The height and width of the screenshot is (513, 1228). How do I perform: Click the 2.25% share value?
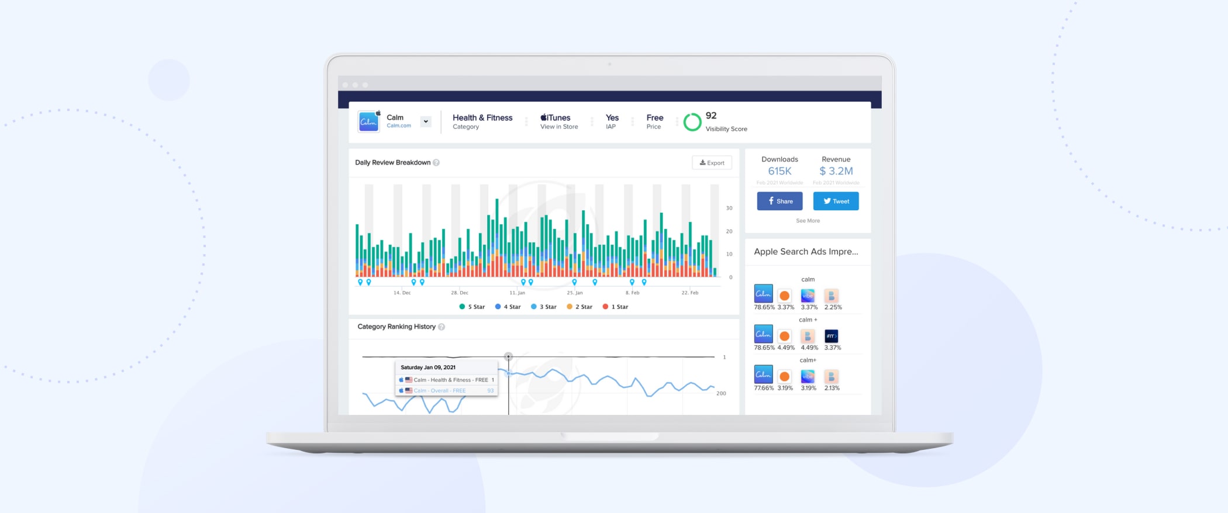(x=833, y=307)
